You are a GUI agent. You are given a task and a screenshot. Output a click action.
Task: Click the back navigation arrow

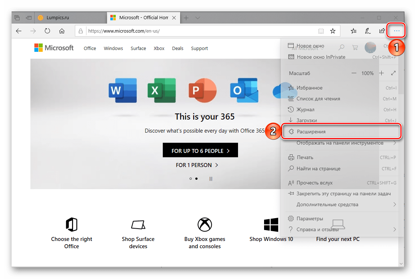19,31
